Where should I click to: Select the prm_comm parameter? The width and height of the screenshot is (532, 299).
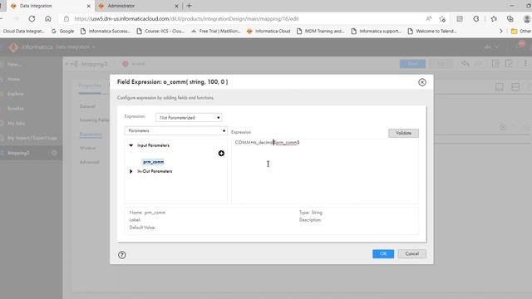[x=153, y=162]
